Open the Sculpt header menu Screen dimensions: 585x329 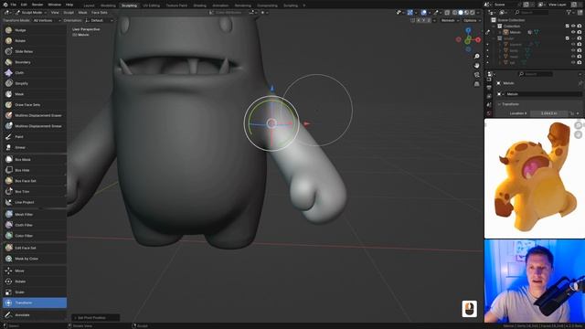click(x=69, y=12)
